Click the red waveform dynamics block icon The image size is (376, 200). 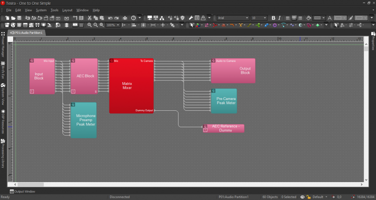click(x=224, y=25)
